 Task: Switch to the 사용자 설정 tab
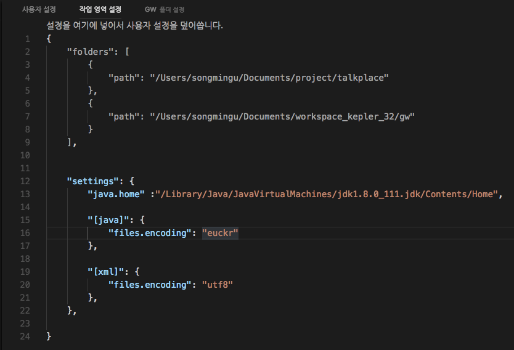tap(39, 10)
